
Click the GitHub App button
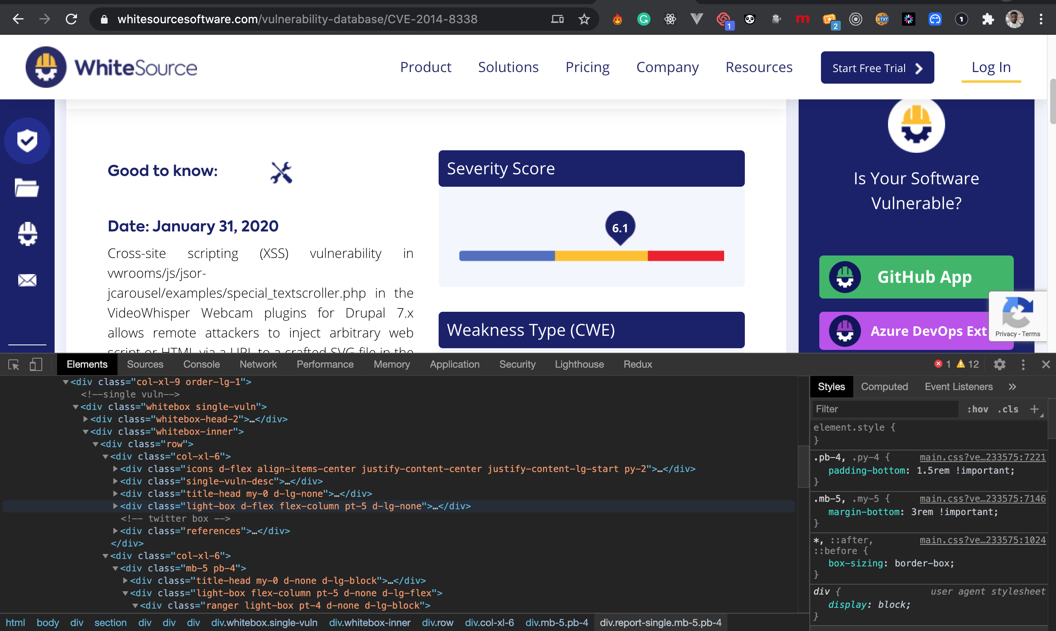pyautogui.click(x=916, y=277)
